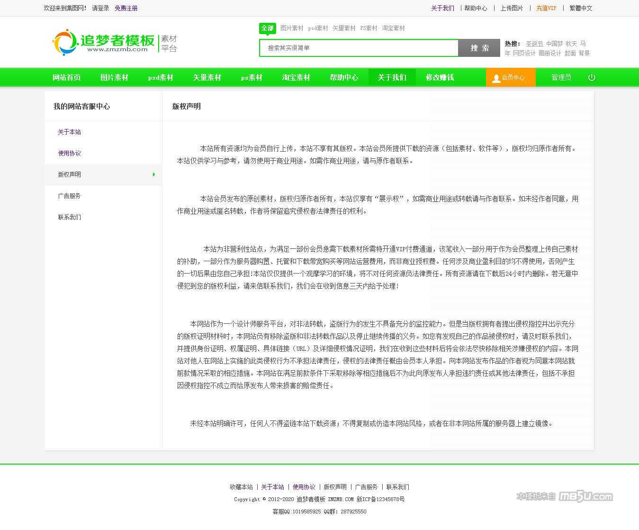Viewport: 639px width, 530px height.
Task: Click the 免费注册 link at top
Action: (126, 8)
